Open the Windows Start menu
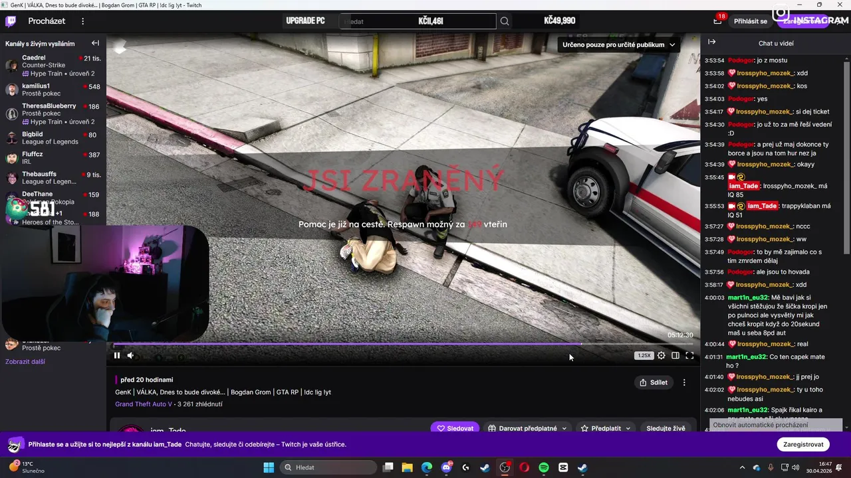851x478 pixels. (269, 467)
